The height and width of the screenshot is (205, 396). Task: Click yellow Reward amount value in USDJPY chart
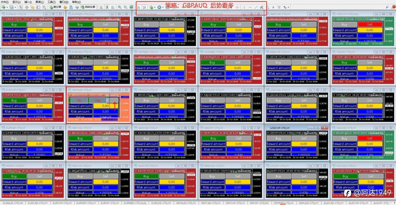pos(304,182)
